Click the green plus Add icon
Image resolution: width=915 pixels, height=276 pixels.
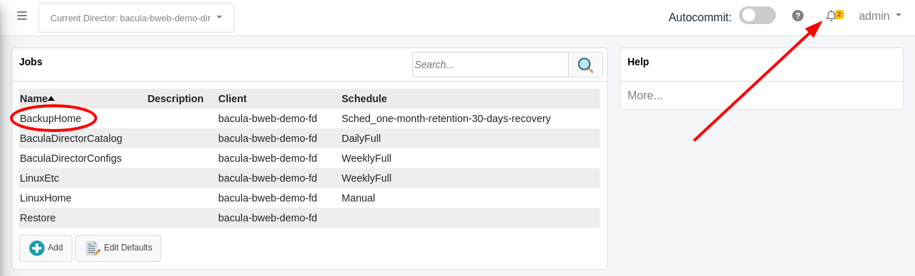[x=37, y=248]
